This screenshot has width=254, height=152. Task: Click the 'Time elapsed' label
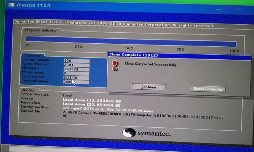[x=33, y=76]
